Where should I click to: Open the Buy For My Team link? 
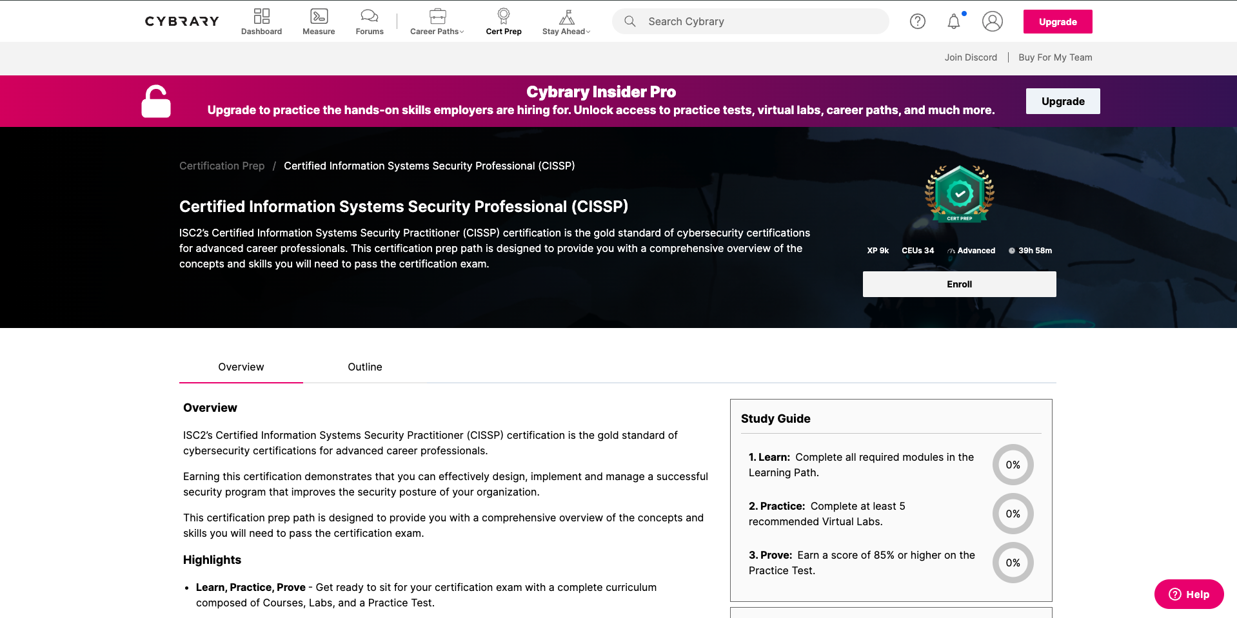point(1055,57)
